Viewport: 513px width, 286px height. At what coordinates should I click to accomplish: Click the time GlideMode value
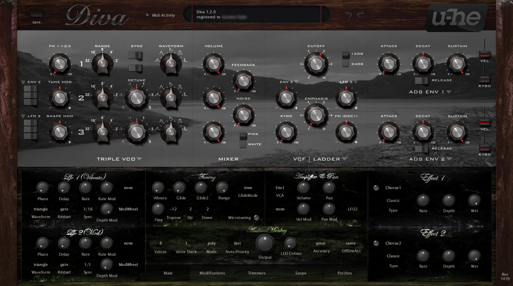point(248,188)
